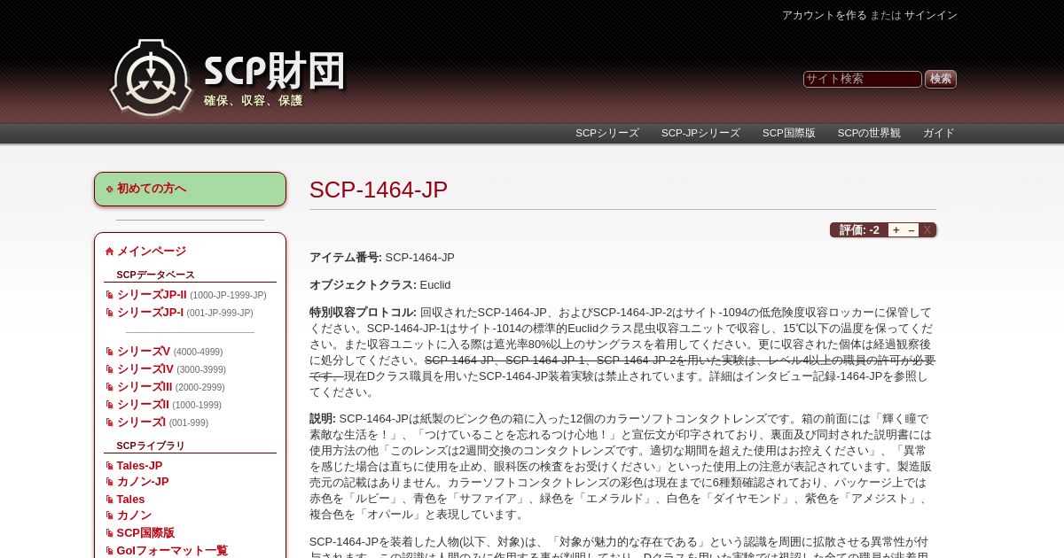
Task: Click オブジェクトクラス: Euclid text
Action: coord(379,285)
